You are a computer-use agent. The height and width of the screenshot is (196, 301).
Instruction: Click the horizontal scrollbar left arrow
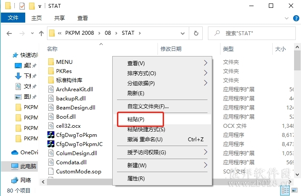click(x=43, y=182)
